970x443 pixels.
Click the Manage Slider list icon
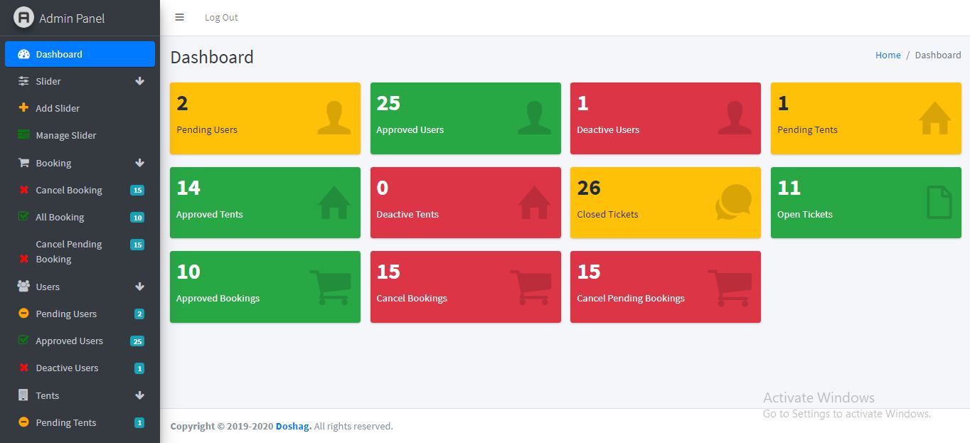[23, 135]
